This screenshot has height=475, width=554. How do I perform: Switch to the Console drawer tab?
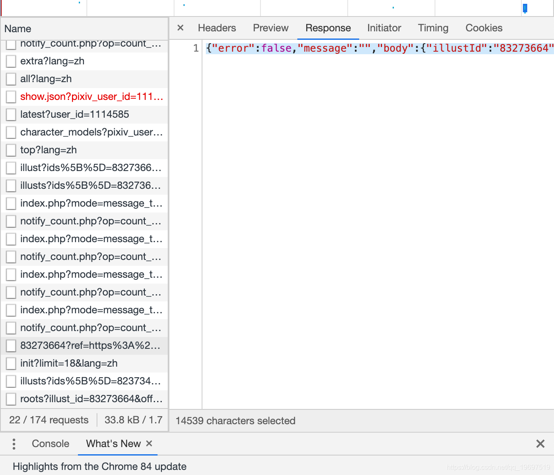pos(50,444)
